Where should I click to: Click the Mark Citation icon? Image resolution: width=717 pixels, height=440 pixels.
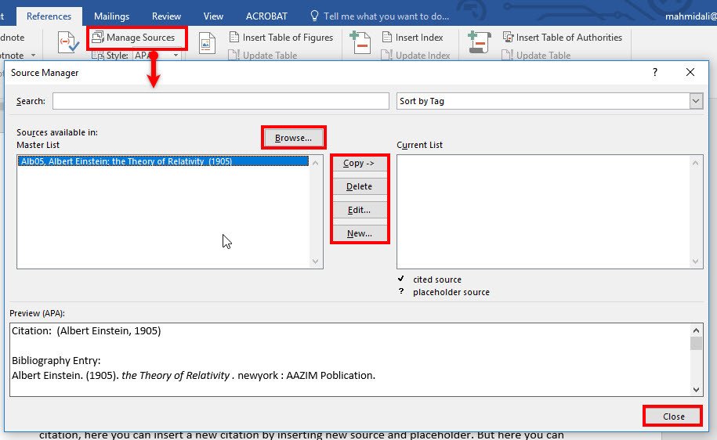(480, 42)
